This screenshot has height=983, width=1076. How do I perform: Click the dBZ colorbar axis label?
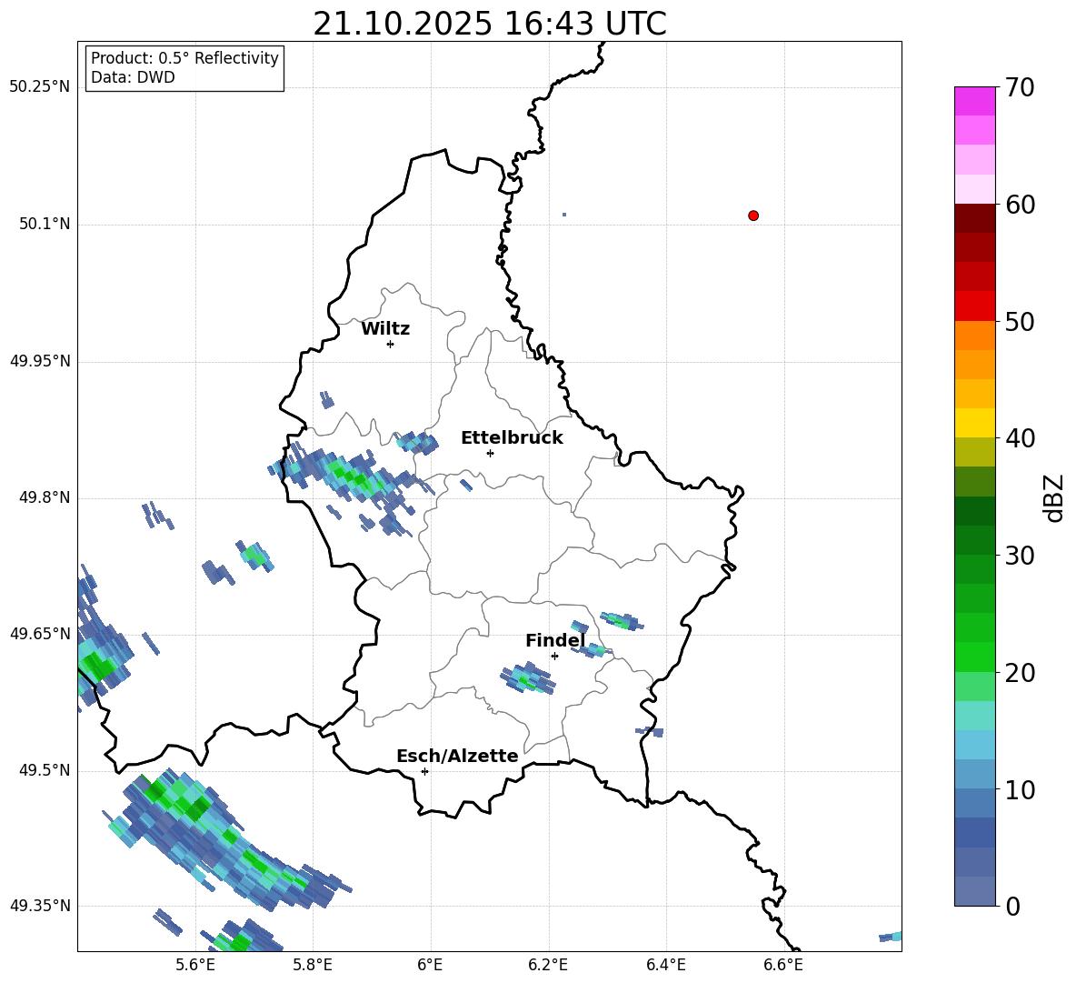click(1055, 497)
